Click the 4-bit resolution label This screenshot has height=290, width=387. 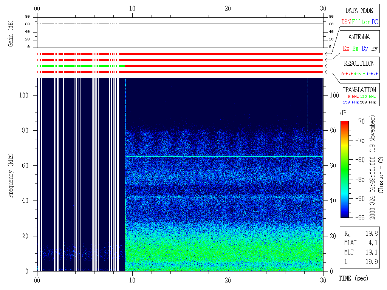(x=360, y=74)
